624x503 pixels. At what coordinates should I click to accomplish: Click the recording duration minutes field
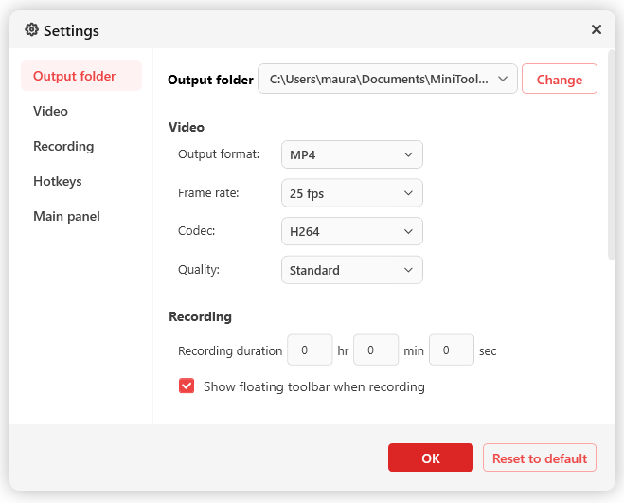(x=376, y=350)
